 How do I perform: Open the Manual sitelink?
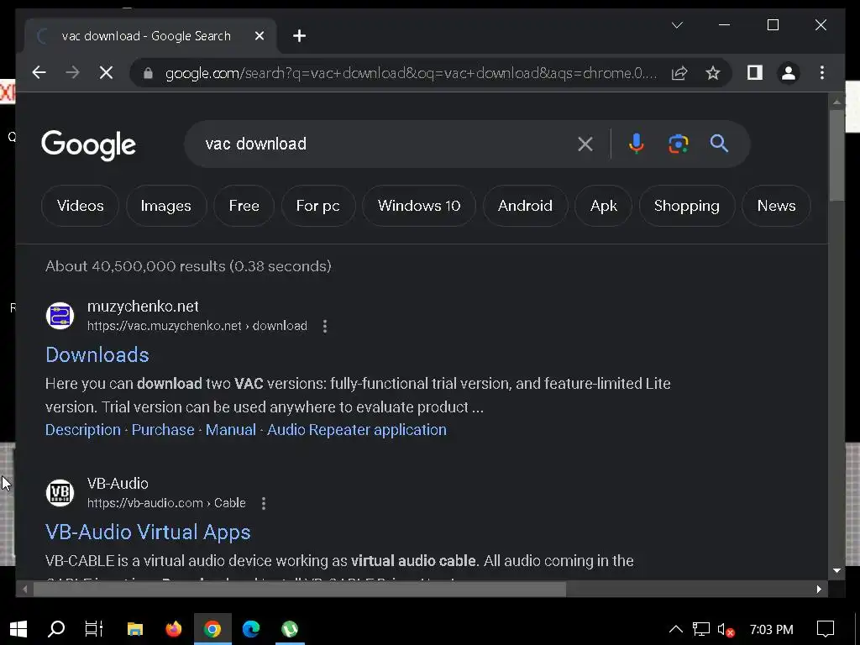tap(231, 429)
